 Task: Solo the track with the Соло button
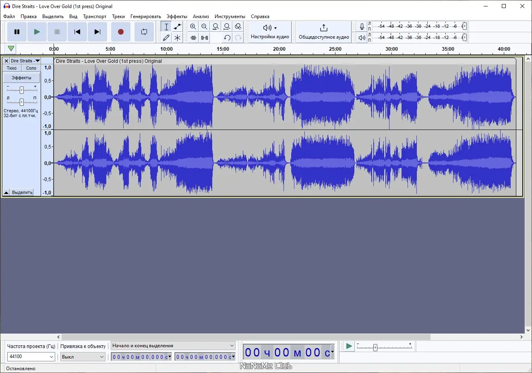click(x=31, y=68)
